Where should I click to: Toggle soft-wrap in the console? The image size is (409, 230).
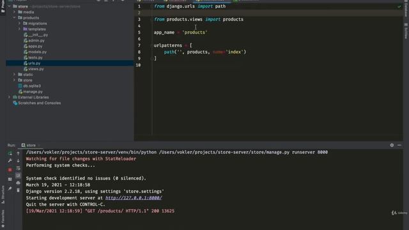[18, 168]
